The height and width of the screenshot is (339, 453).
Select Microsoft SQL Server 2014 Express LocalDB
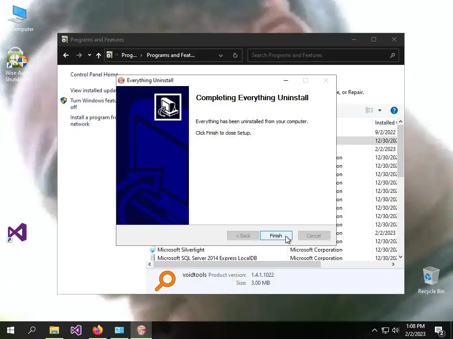pos(273,258)
